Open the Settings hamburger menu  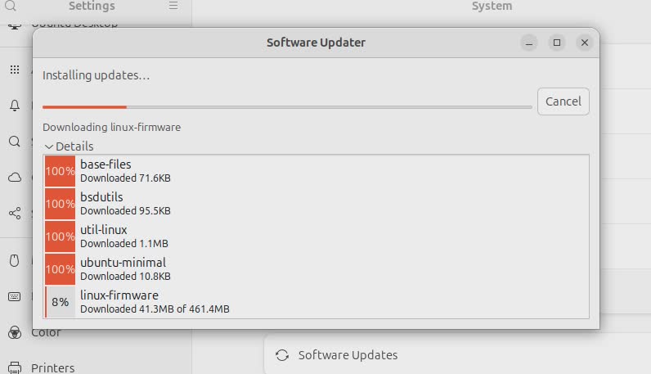173,6
